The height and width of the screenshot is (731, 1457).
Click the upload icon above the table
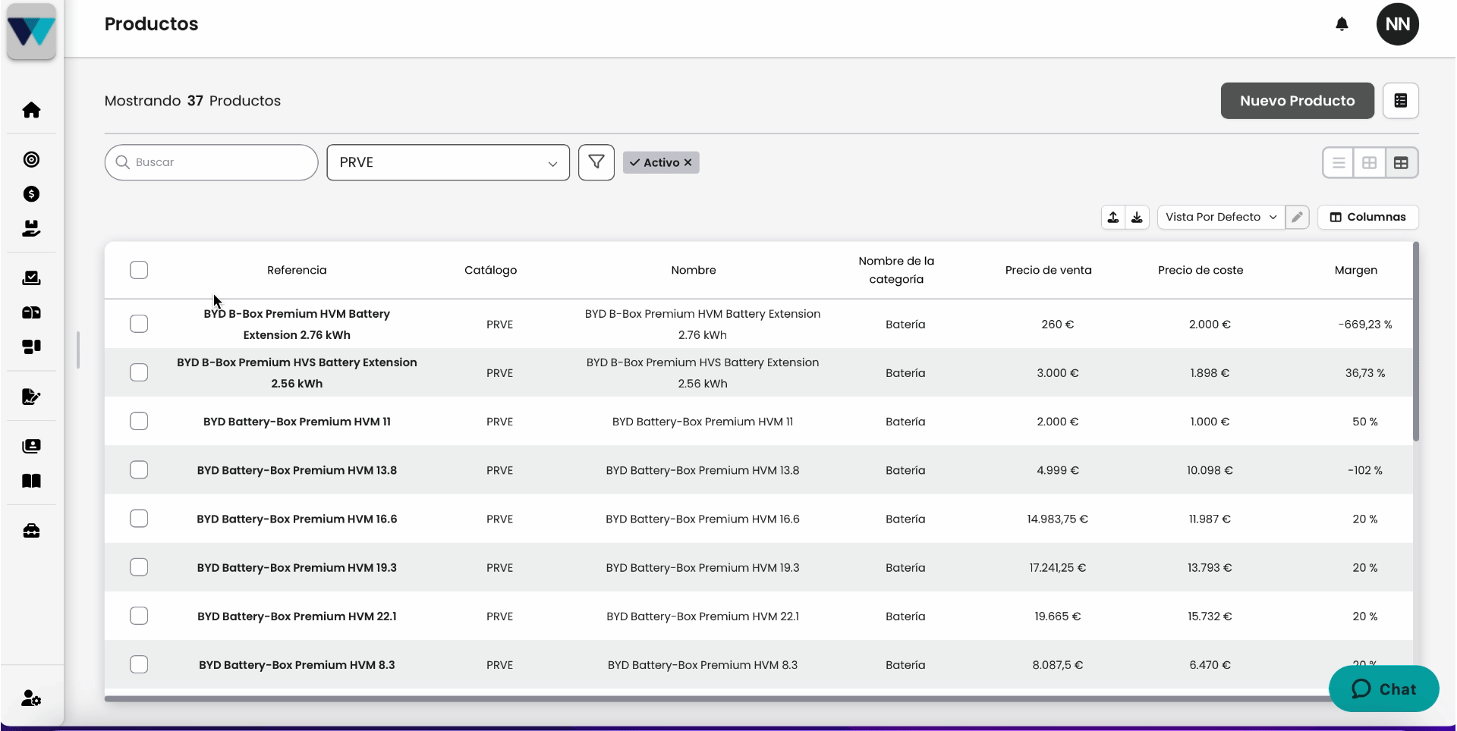coord(1113,217)
